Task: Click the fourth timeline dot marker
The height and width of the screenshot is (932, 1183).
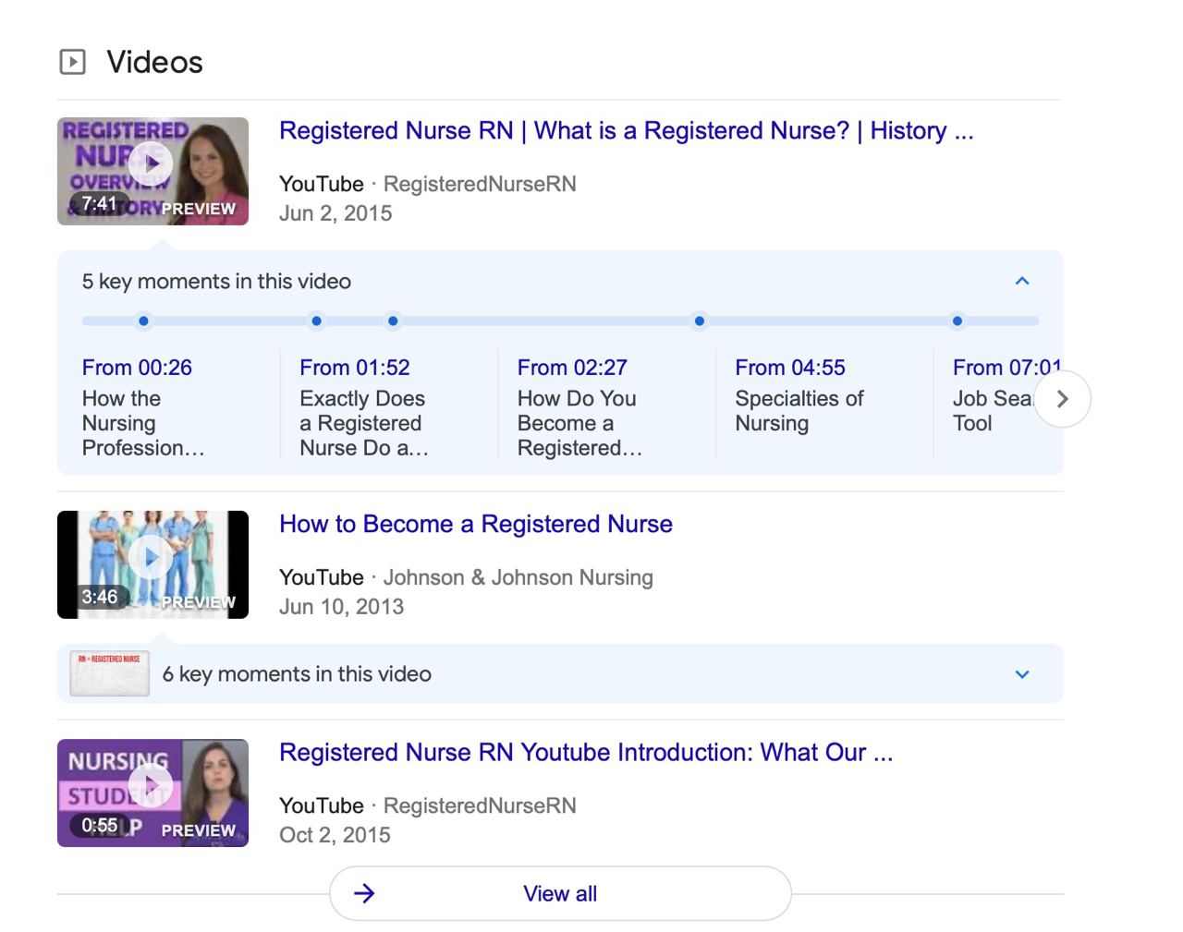Action: [700, 321]
